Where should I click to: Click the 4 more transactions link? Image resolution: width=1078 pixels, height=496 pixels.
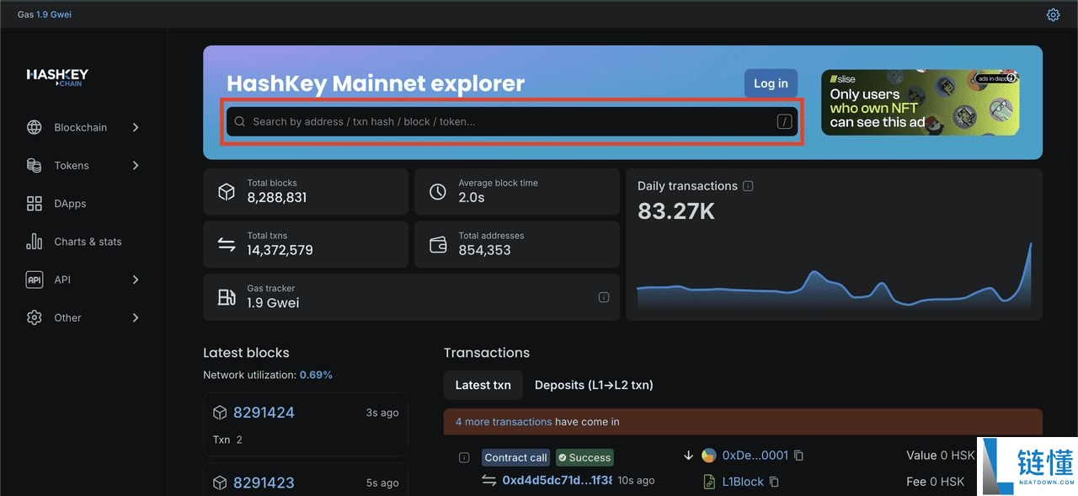[x=504, y=422]
